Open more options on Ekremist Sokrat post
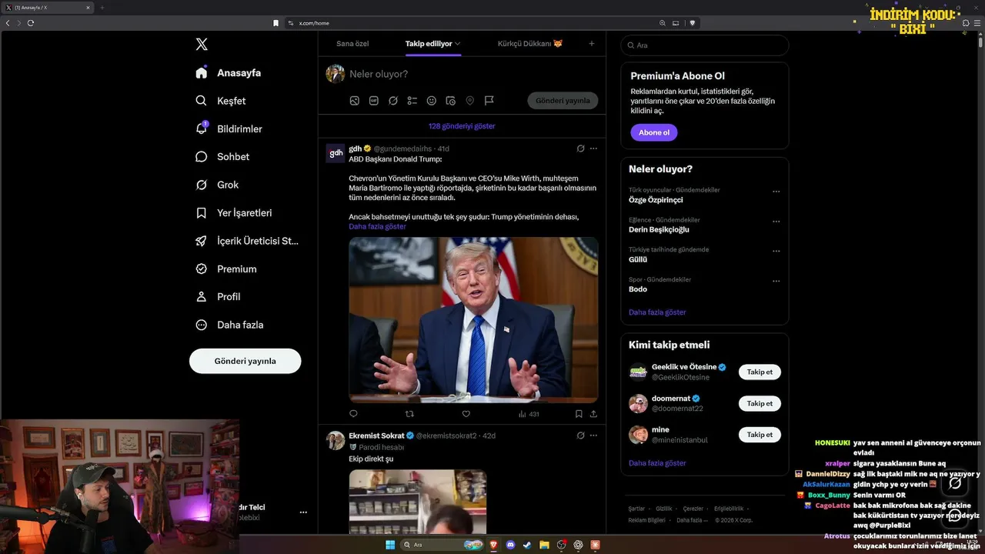Viewport: 985px width, 554px height. click(x=593, y=436)
